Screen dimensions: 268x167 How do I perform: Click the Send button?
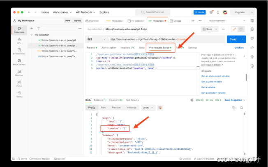[233, 39]
